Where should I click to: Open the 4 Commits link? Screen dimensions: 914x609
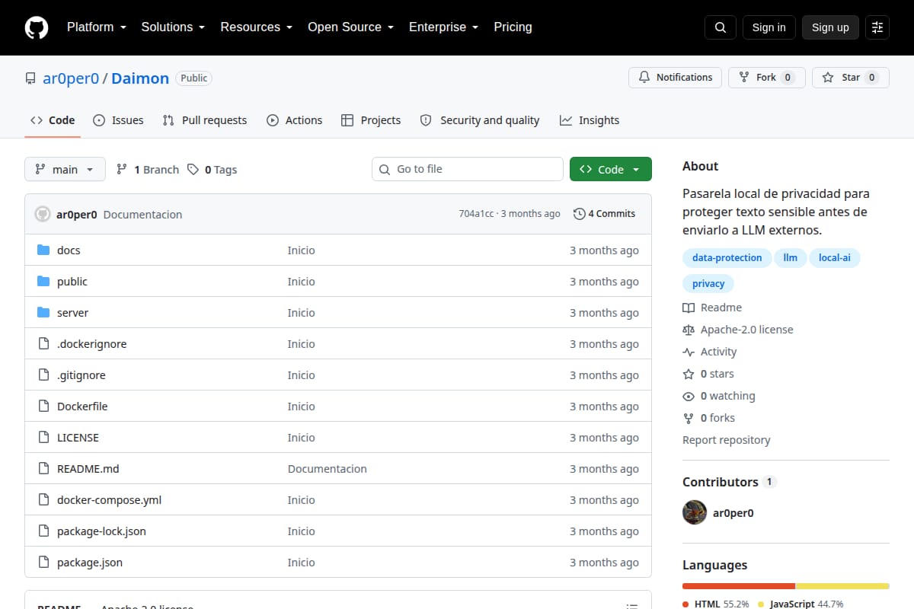tap(605, 214)
